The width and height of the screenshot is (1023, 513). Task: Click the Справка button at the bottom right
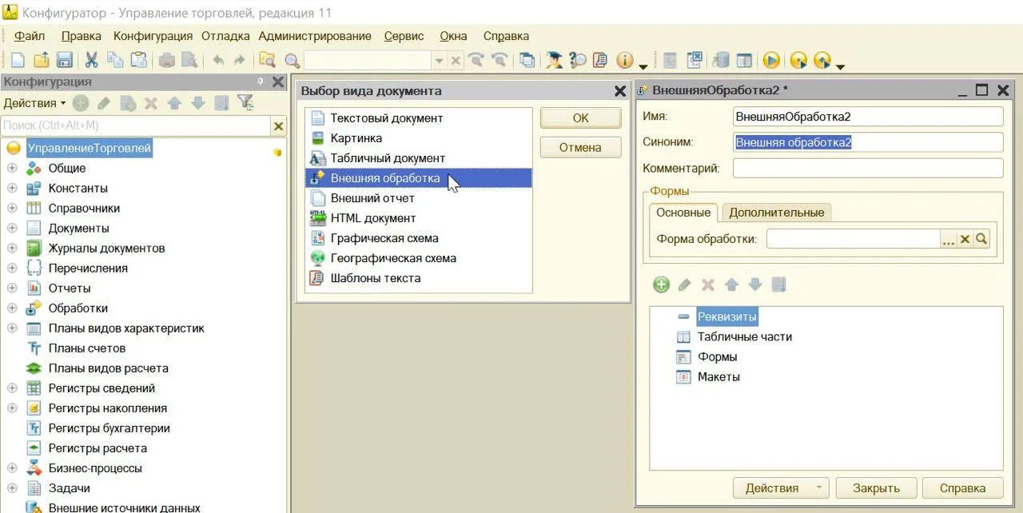click(962, 488)
